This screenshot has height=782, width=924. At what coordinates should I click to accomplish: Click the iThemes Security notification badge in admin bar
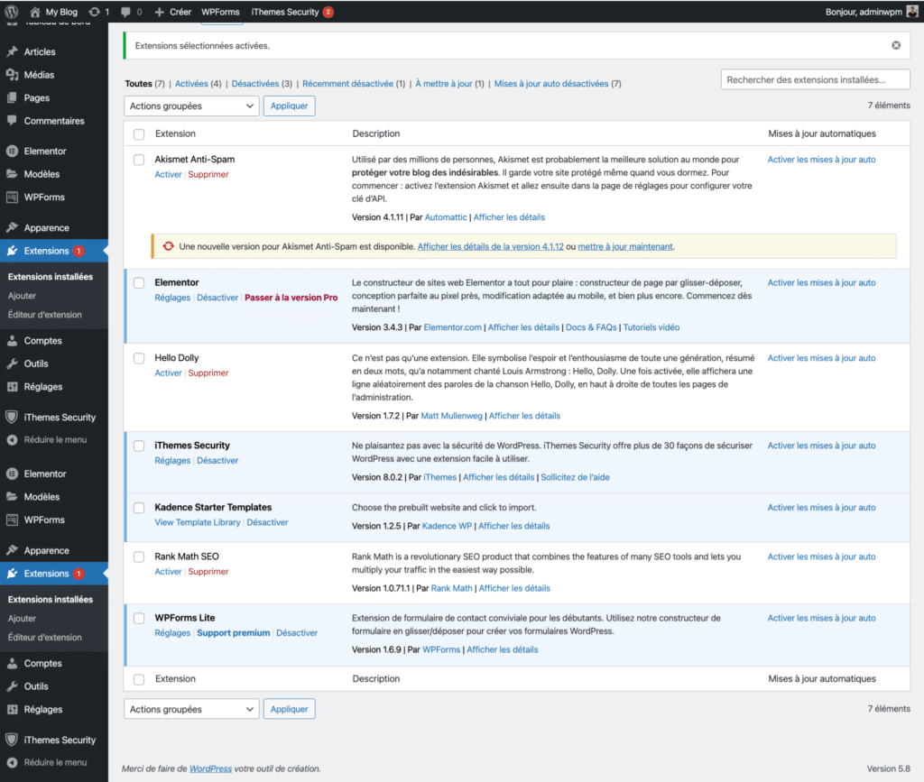tap(328, 12)
